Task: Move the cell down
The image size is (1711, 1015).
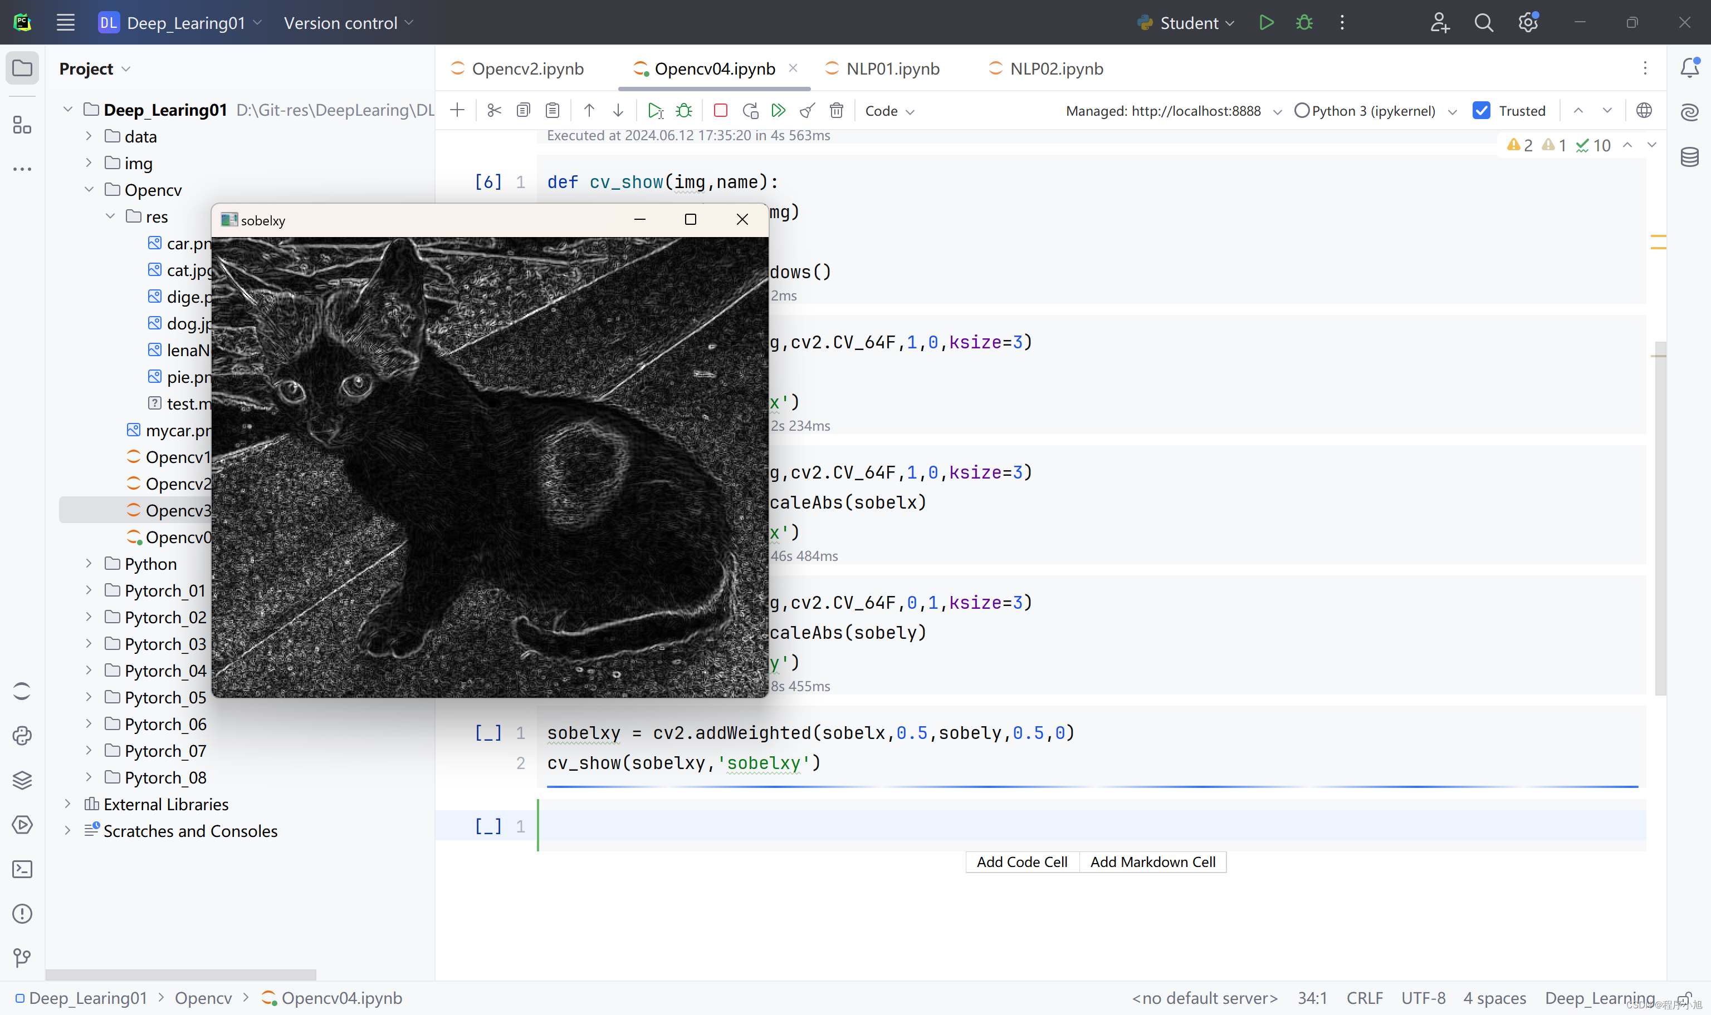Action: (618, 110)
